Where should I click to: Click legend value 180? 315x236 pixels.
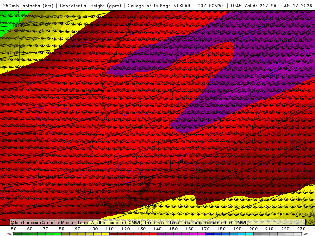pyautogui.click(x=221, y=229)
